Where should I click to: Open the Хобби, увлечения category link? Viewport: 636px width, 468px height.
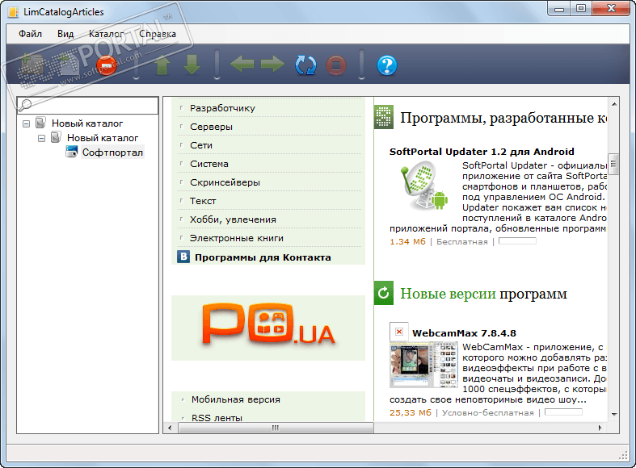[234, 219]
